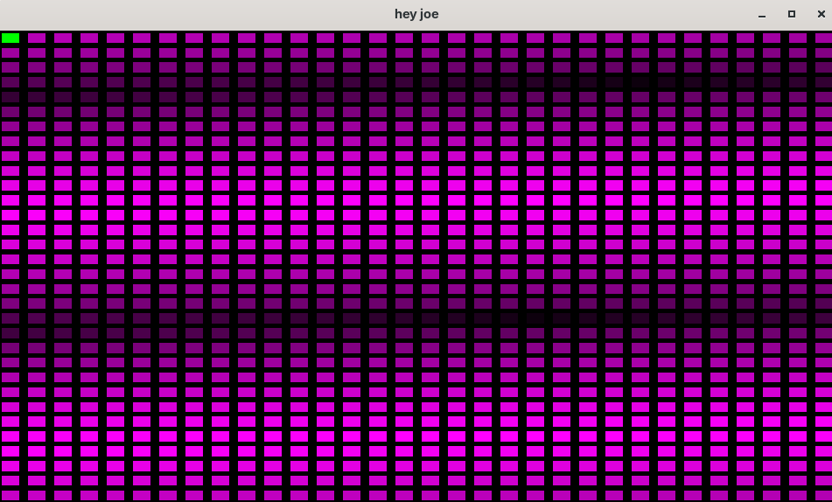
Task: Pick the bottom-left corner magenta cell
Action: tap(10, 495)
